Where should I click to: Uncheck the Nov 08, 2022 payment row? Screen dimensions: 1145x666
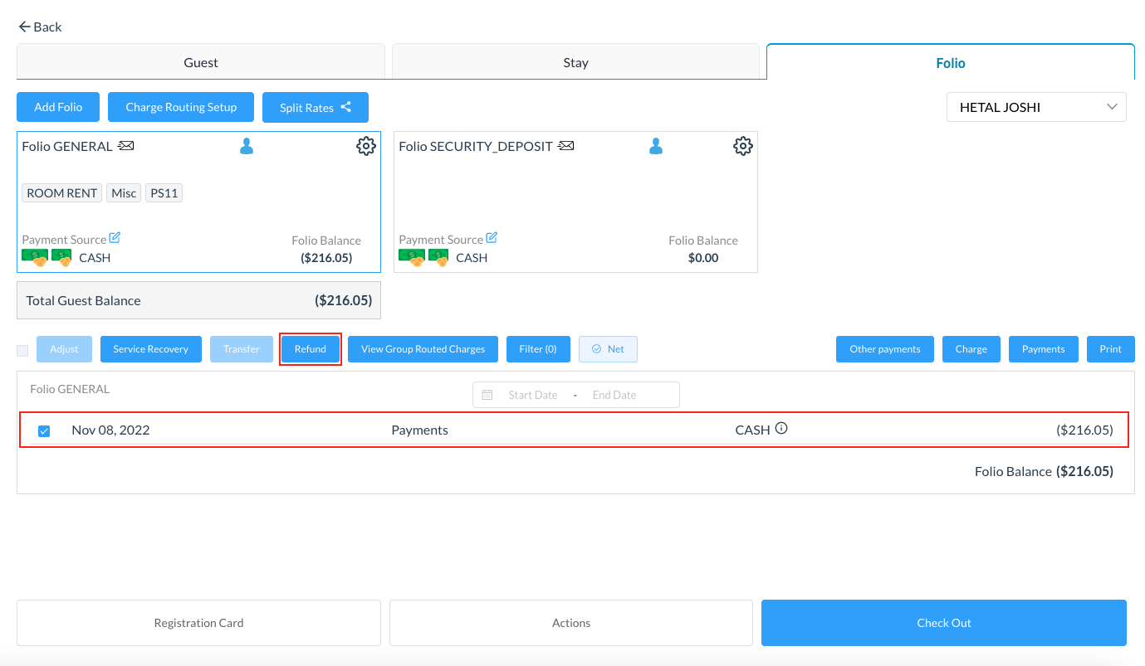[x=44, y=431]
